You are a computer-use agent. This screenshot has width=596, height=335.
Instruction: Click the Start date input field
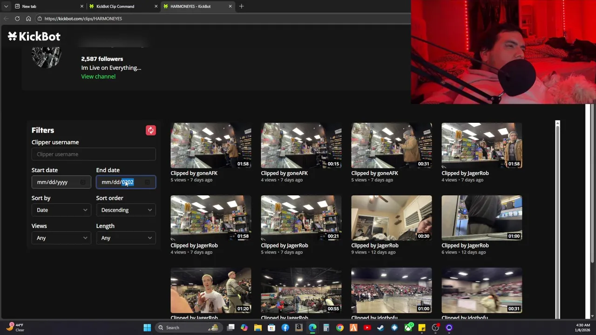point(61,182)
